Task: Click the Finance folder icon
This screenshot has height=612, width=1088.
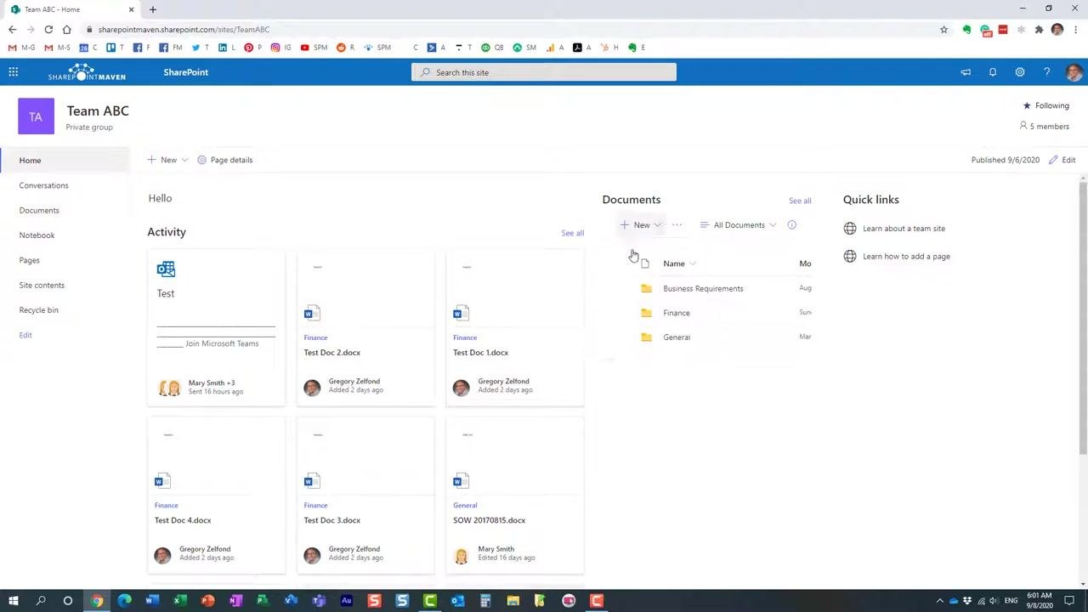Action: [x=646, y=313]
